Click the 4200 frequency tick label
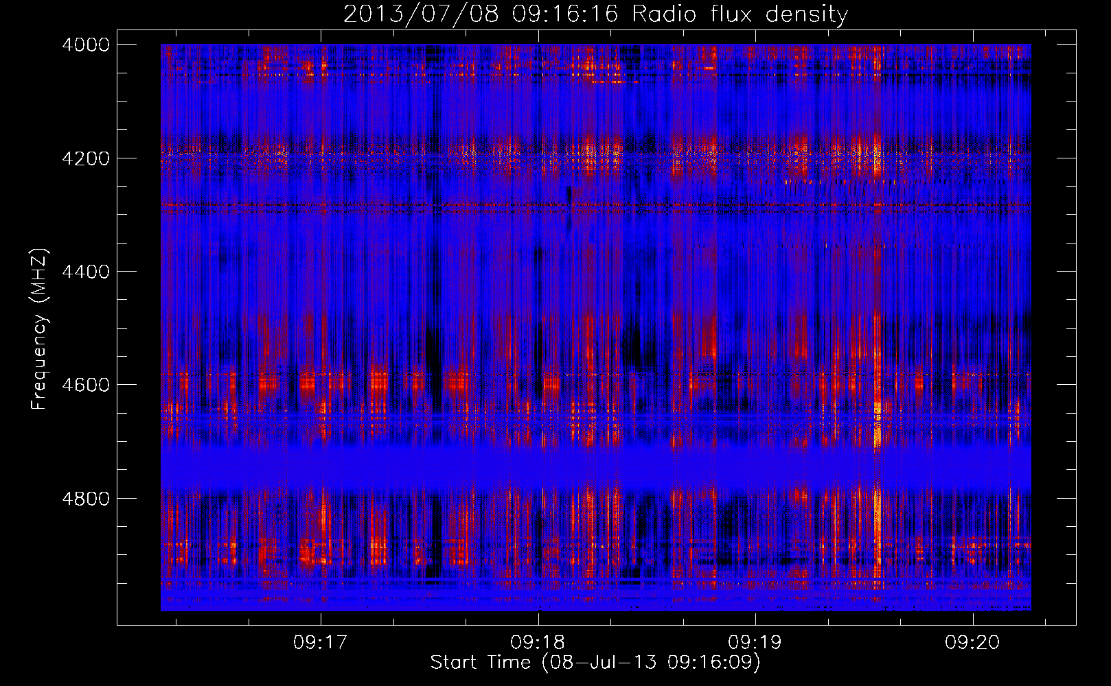Screen dimensions: 1111x686 (x=86, y=158)
